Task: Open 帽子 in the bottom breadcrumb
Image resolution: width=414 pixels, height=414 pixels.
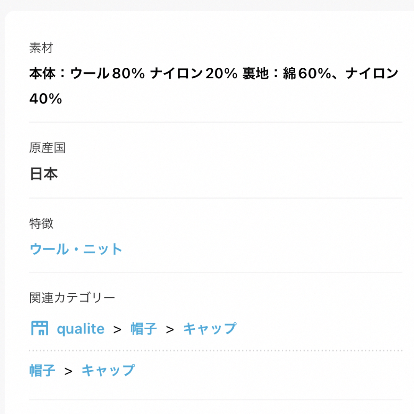Action: pos(42,370)
